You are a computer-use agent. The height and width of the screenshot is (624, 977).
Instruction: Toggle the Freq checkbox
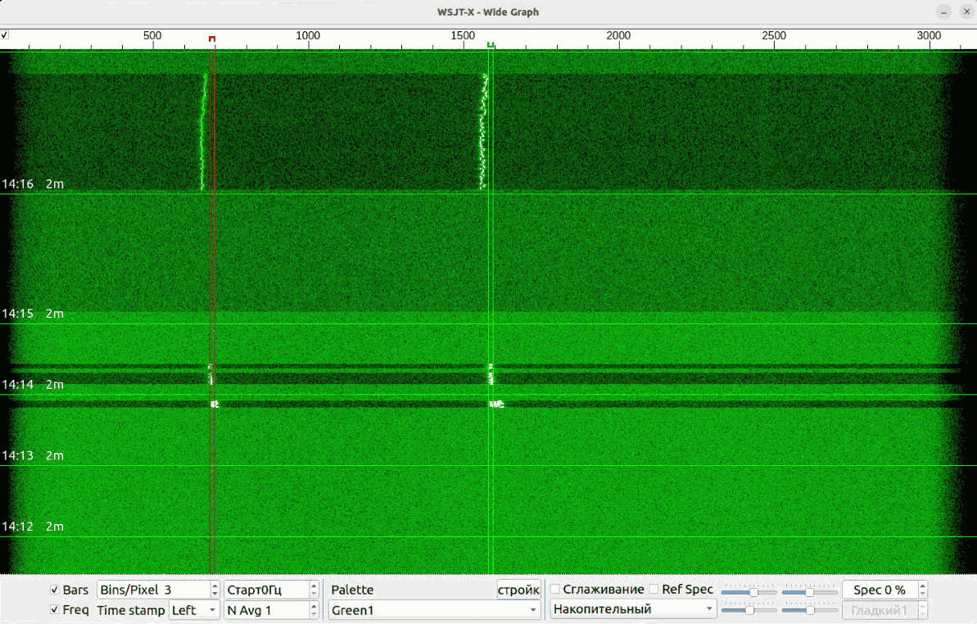[x=55, y=610]
